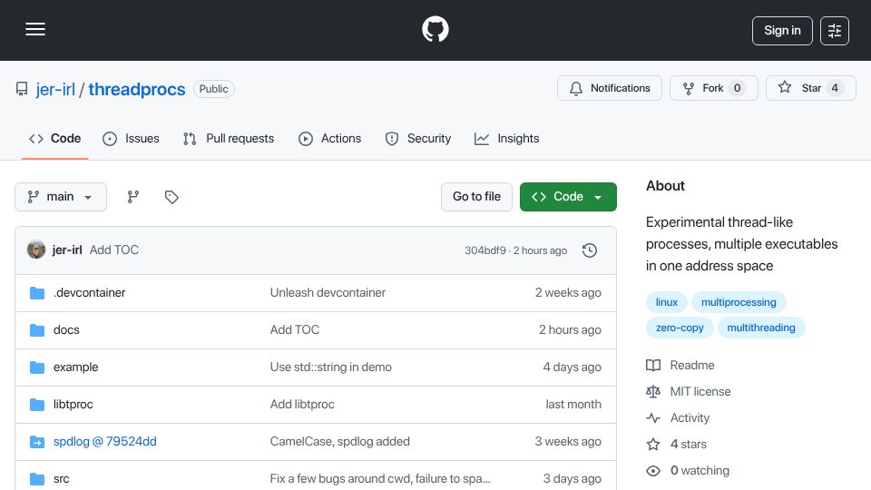Switch to the Code tab

click(55, 138)
